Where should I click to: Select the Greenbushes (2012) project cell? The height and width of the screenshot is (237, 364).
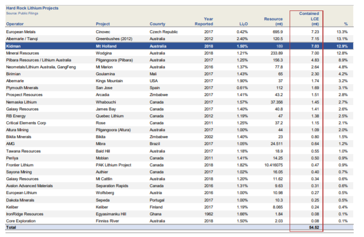click(114, 39)
